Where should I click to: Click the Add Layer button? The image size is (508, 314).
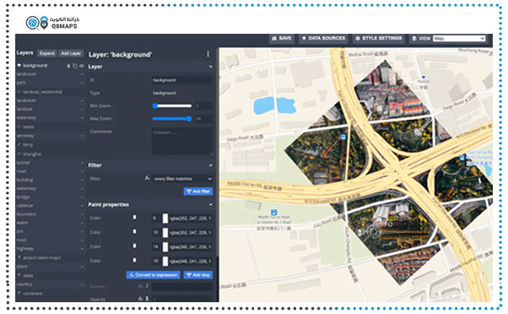[x=71, y=53]
